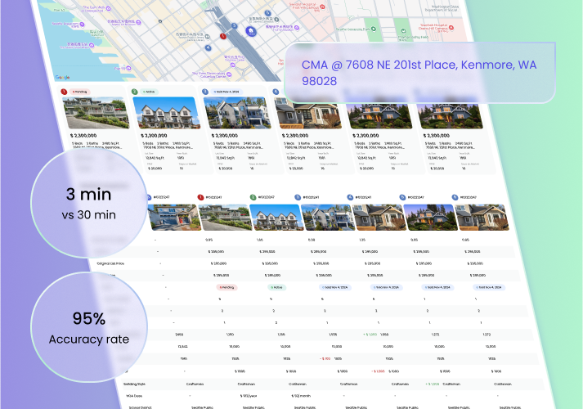Open craftsman thumbnail under table badge 4
The image size is (583, 409).
coord(379,217)
